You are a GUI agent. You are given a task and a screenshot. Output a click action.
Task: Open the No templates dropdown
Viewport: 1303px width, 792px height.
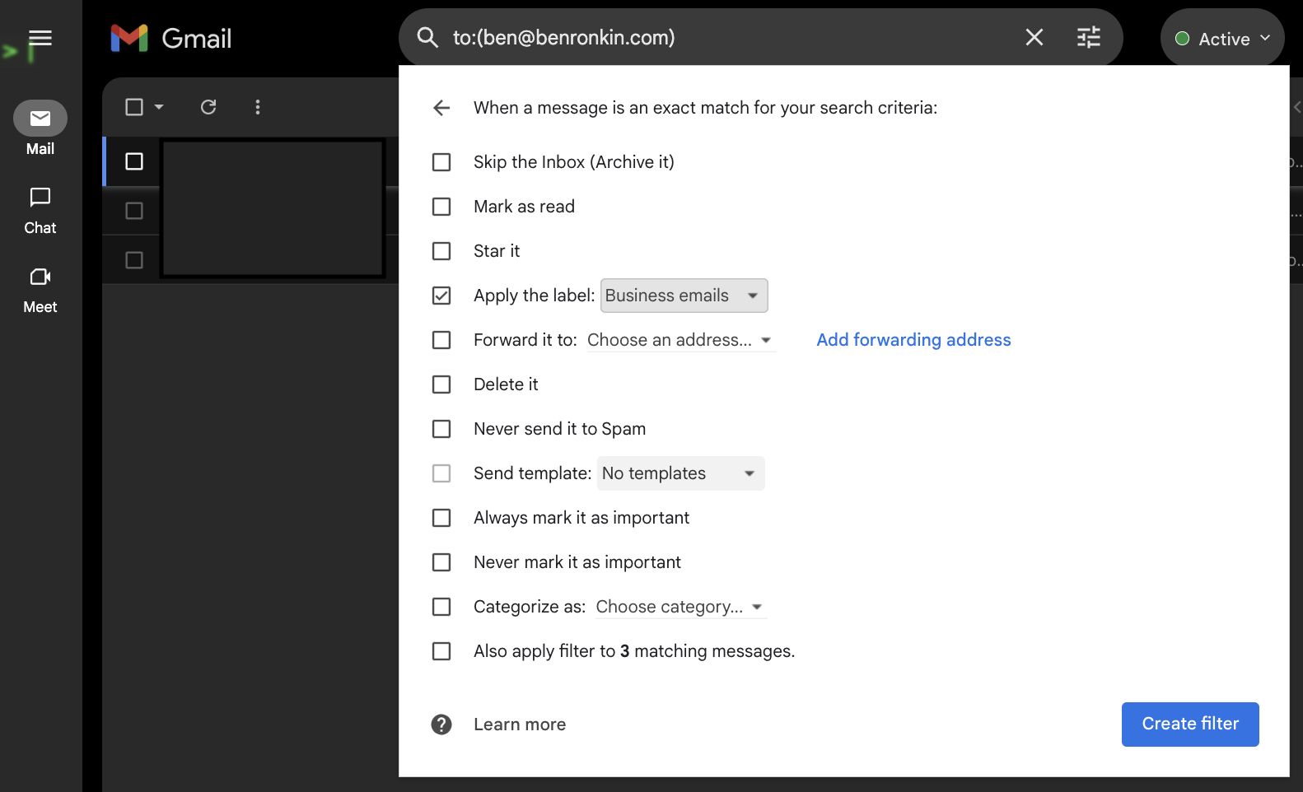click(x=681, y=473)
